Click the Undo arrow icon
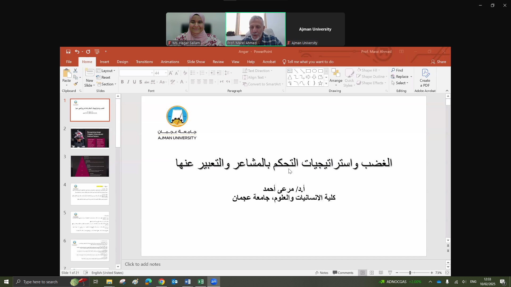Viewport: 511px width, 287px height. [77, 52]
